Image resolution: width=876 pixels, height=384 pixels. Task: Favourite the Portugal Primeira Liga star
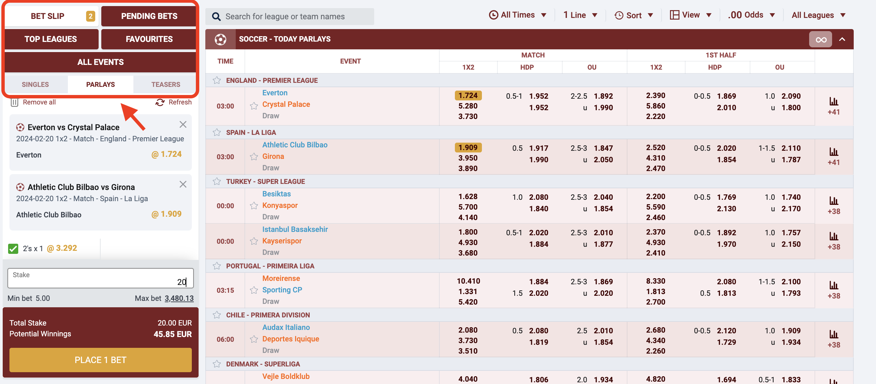tap(216, 266)
